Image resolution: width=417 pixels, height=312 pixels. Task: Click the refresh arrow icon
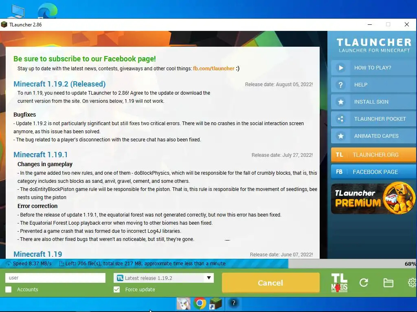(x=364, y=283)
